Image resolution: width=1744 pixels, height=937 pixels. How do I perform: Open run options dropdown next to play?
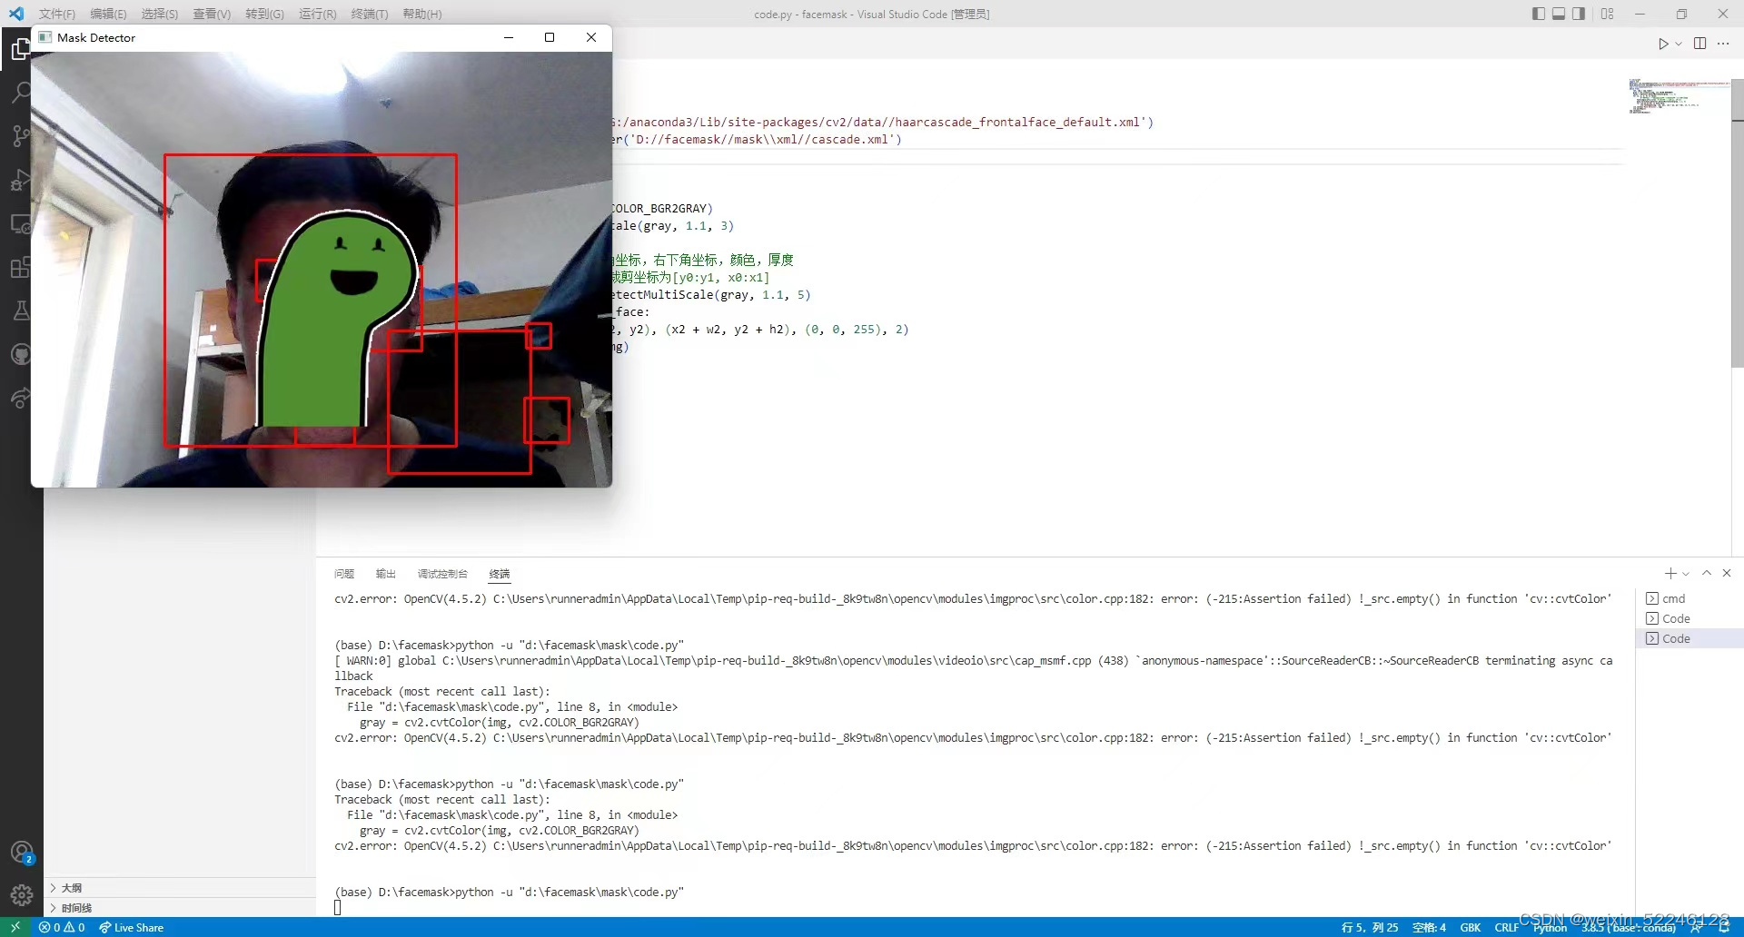tap(1679, 44)
